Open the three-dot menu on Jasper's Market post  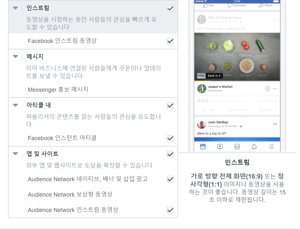(275, 89)
